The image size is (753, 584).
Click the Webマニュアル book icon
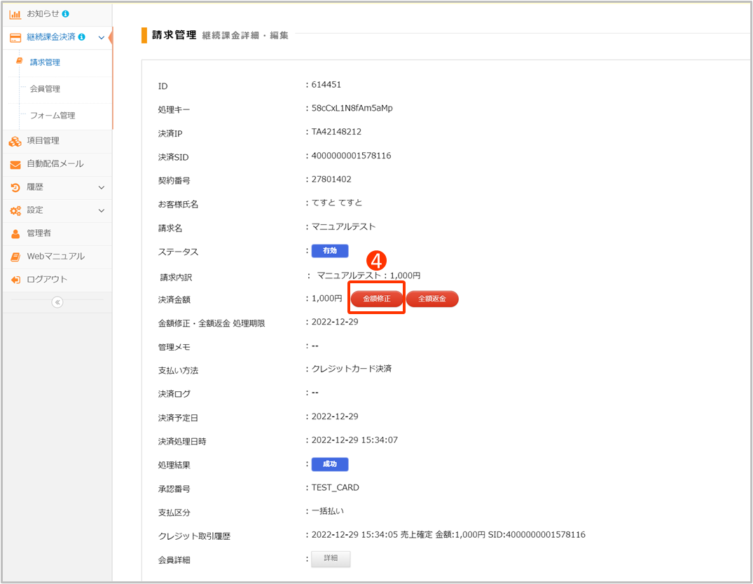point(15,257)
